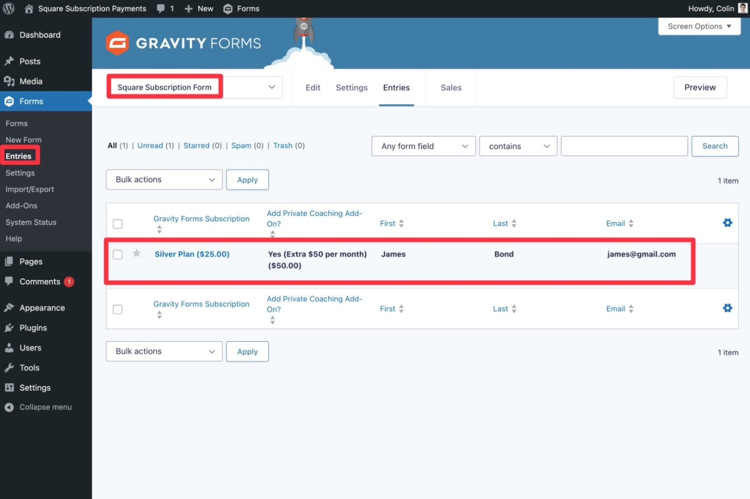
Task: Select the bulk select-all checkbox in the header
Action: tap(118, 223)
